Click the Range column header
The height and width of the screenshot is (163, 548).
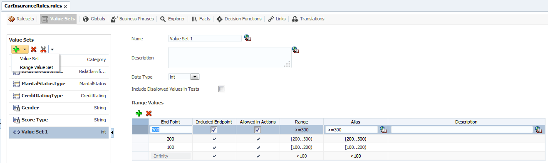[x=302, y=122]
